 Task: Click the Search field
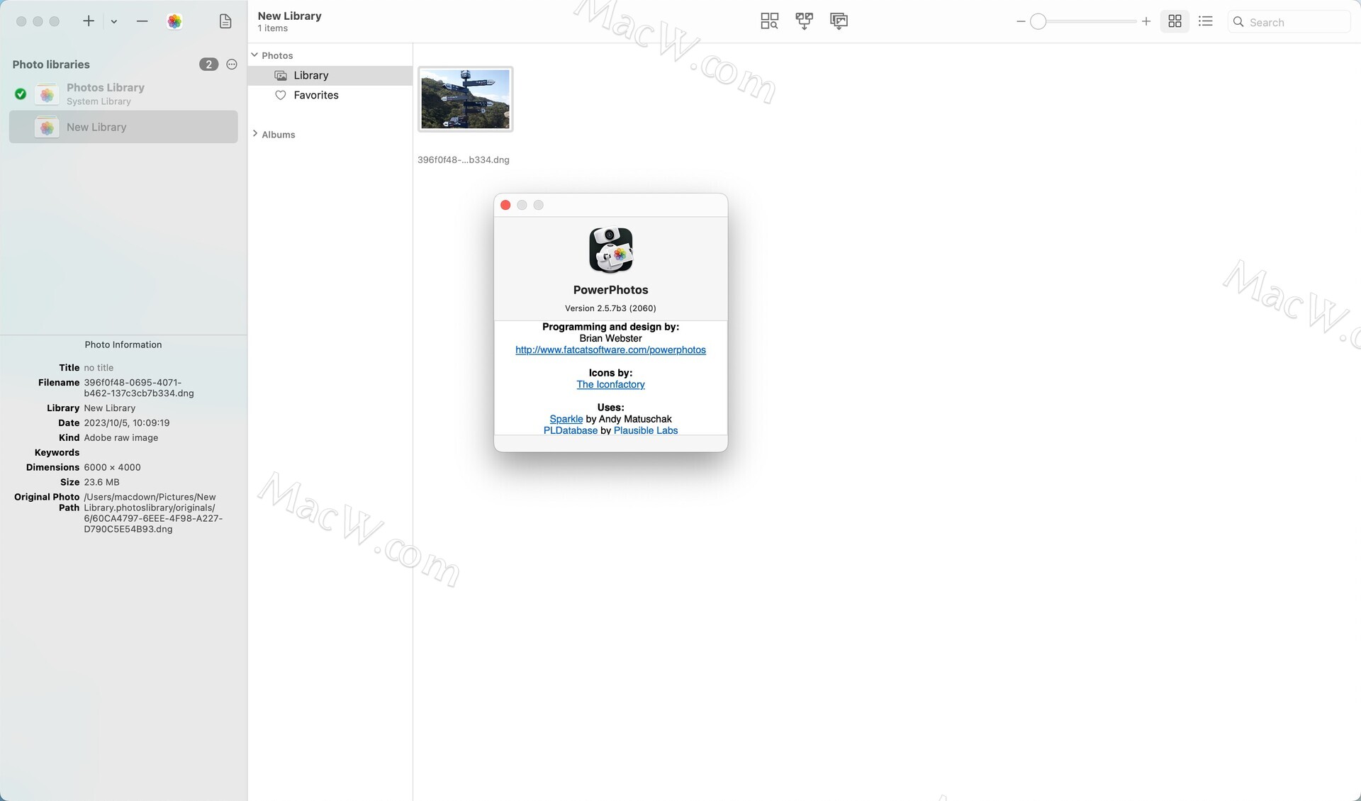pyautogui.click(x=1289, y=22)
